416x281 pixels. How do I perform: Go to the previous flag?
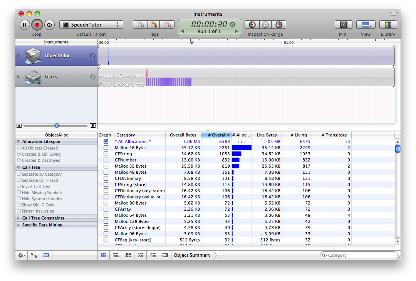pyautogui.click(x=140, y=25)
